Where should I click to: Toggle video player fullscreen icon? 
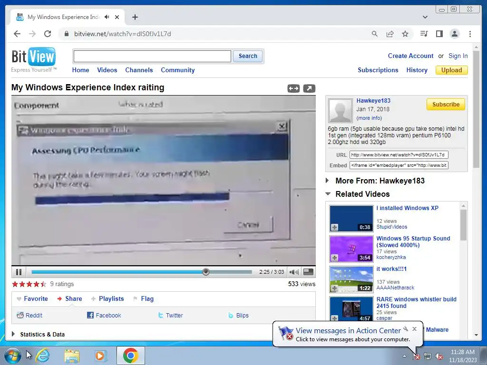click(308, 272)
